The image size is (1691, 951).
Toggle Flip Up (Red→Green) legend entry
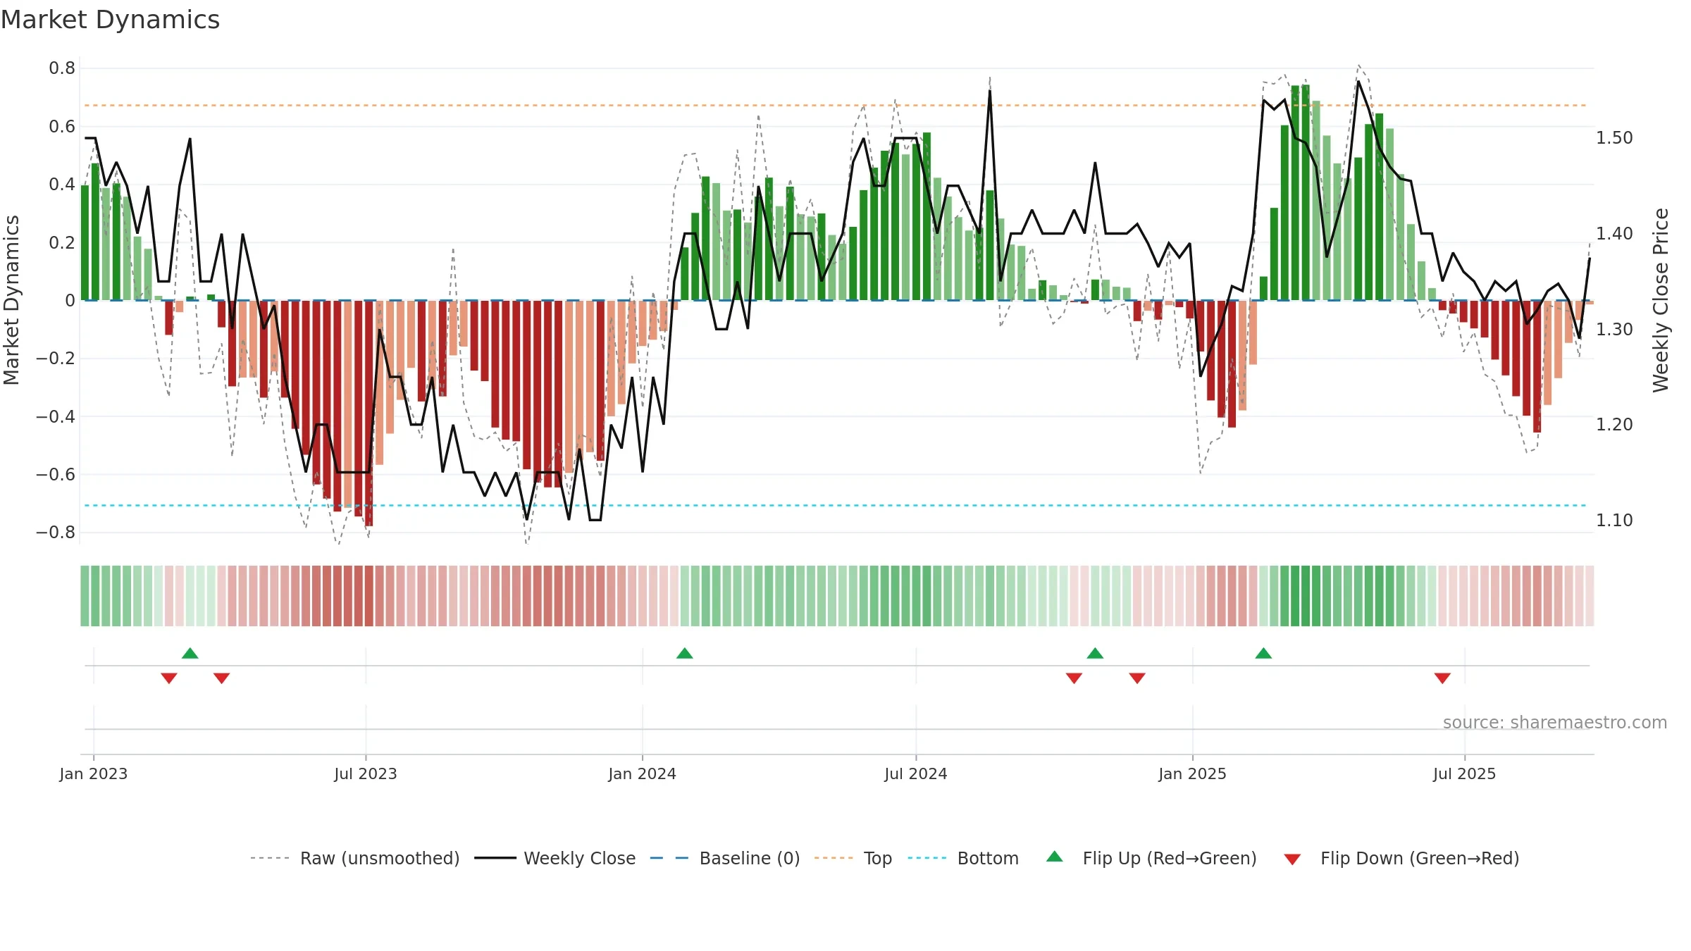click(1151, 858)
